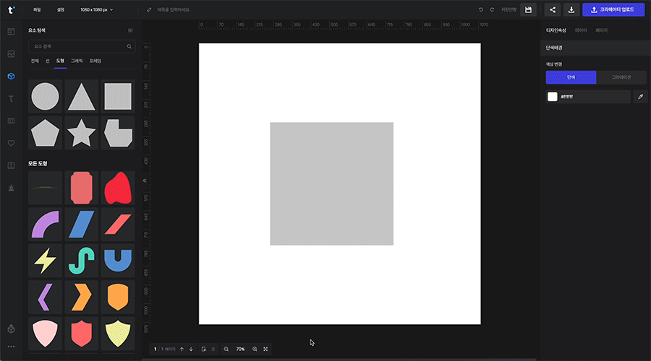Switch to the 레이어 tab
The height and width of the screenshot is (361, 651).
581,30
